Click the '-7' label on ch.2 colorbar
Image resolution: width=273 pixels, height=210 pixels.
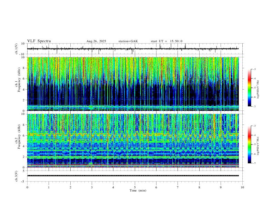click(254, 163)
